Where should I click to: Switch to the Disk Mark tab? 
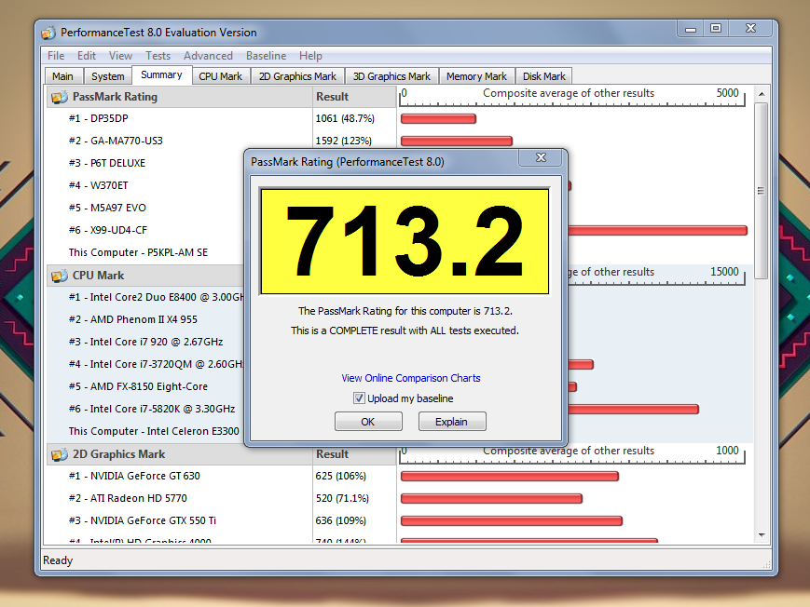(x=543, y=76)
